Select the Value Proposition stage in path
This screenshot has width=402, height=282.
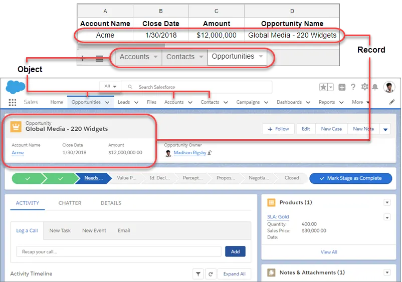125,178
